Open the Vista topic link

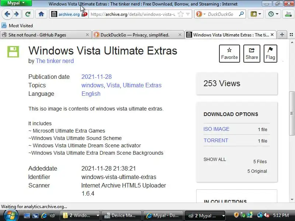(x=113, y=85)
